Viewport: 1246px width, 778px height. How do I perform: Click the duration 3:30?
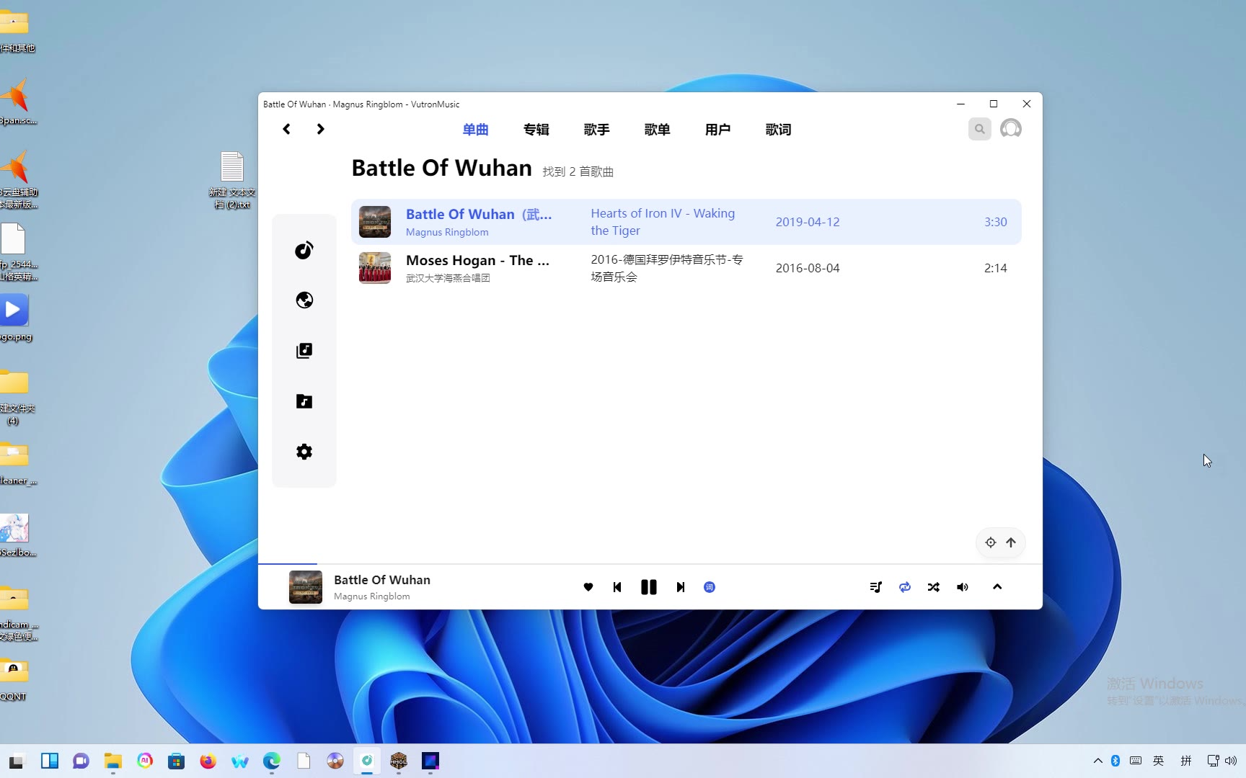coord(996,222)
